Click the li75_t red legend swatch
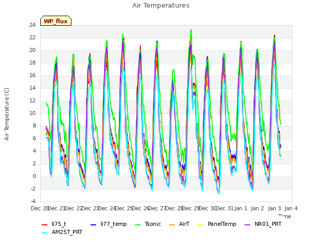The width and height of the screenshot is (322, 242). (x=44, y=225)
